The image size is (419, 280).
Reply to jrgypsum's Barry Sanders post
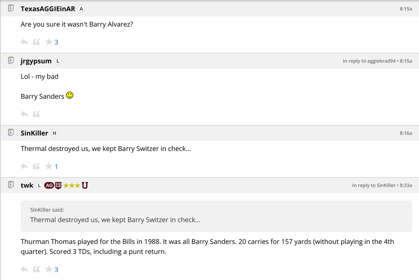click(24, 114)
